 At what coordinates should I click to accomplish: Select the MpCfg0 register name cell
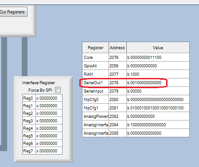[x=96, y=99]
